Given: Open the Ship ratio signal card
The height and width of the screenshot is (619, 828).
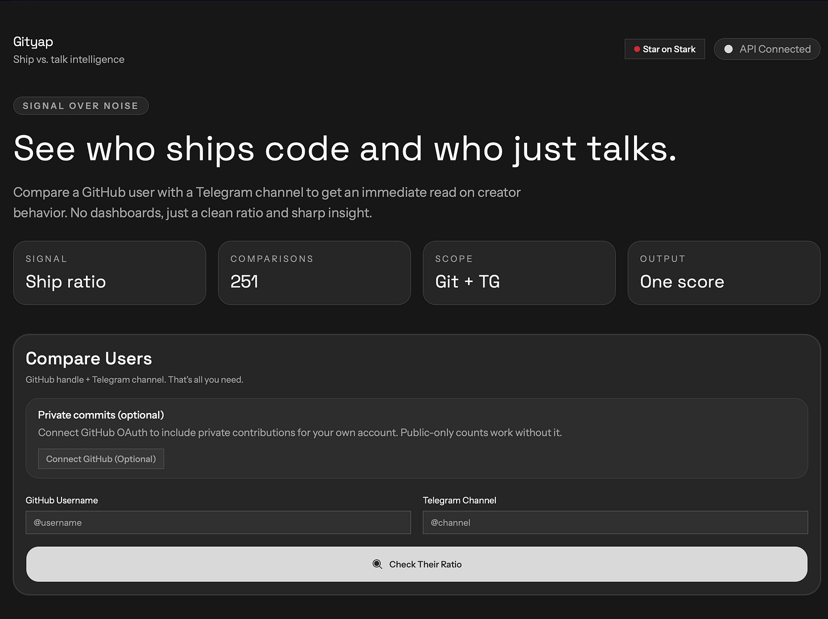Looking at the screenshot, I should coord(109,273).
